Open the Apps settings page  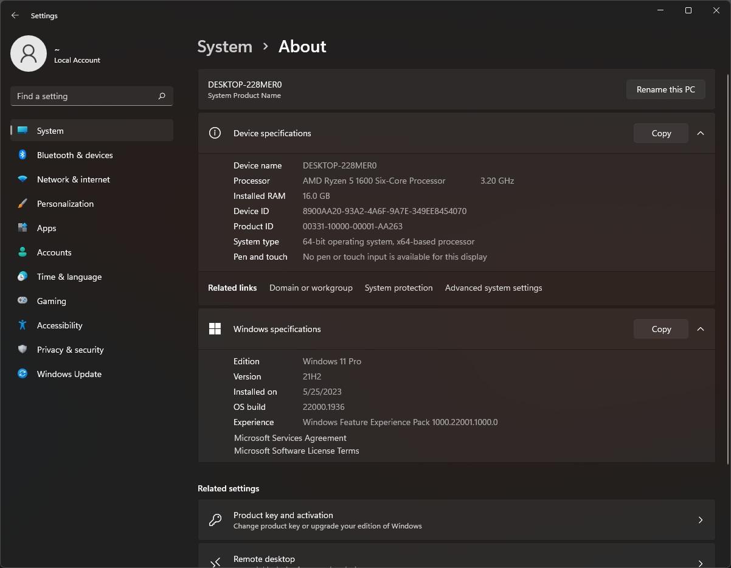pyautogui.click(x=92, y=228)
